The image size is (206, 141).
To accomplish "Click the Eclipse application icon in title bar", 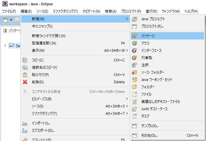I will [x=5, y=4].
